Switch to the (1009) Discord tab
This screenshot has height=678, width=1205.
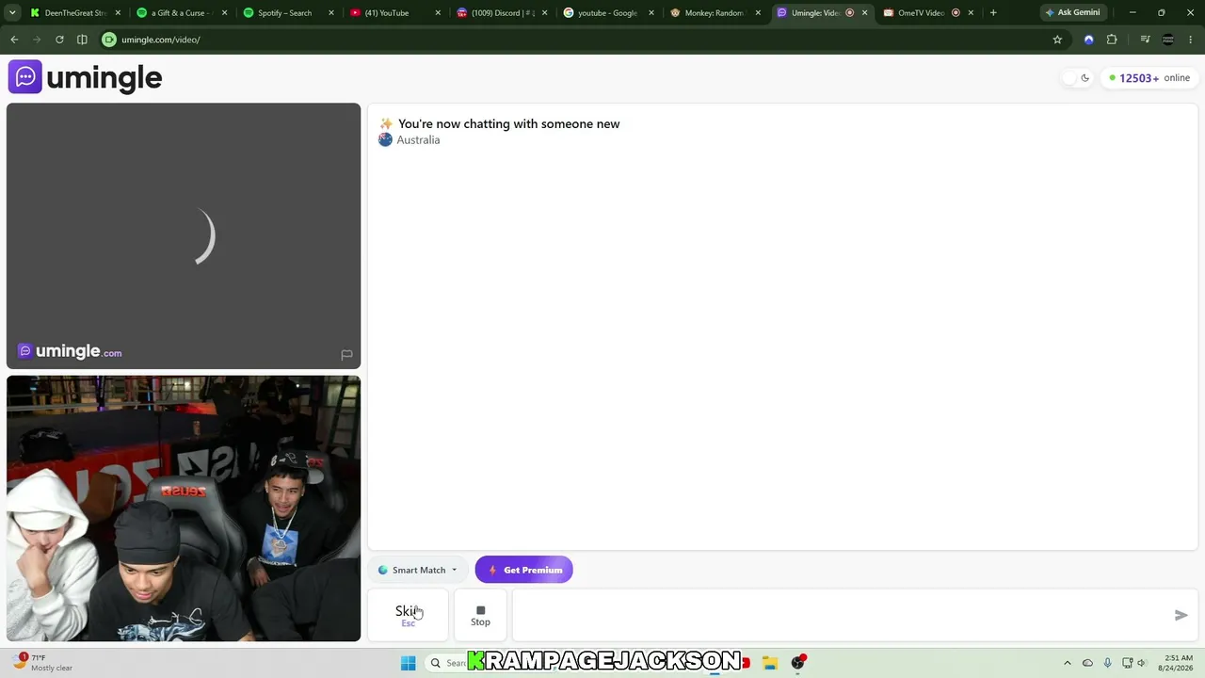[x=501, y=13]
